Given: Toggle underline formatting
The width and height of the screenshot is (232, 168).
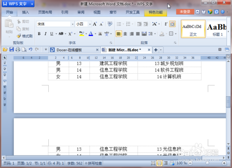Looking at the screenshot, I should (52, 34).
